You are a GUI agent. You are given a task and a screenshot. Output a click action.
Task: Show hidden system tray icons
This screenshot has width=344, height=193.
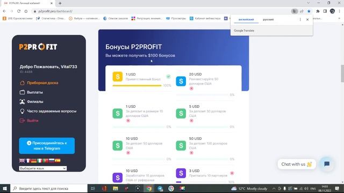(274, 188)
